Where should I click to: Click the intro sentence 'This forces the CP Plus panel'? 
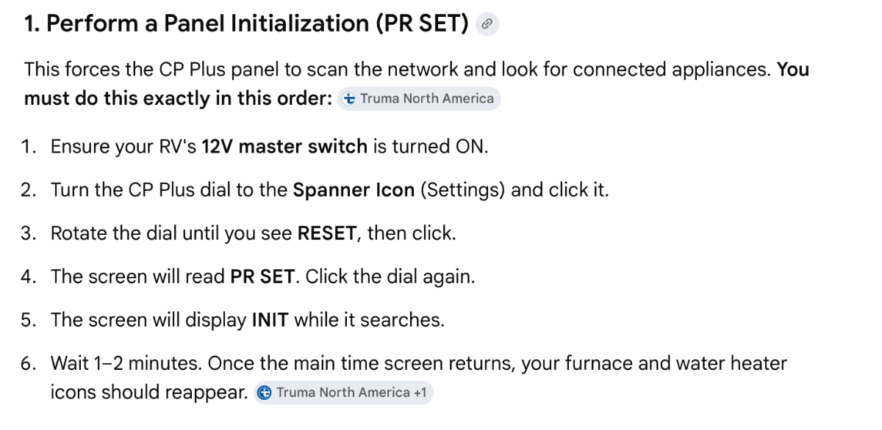click(x=398, y=70)
